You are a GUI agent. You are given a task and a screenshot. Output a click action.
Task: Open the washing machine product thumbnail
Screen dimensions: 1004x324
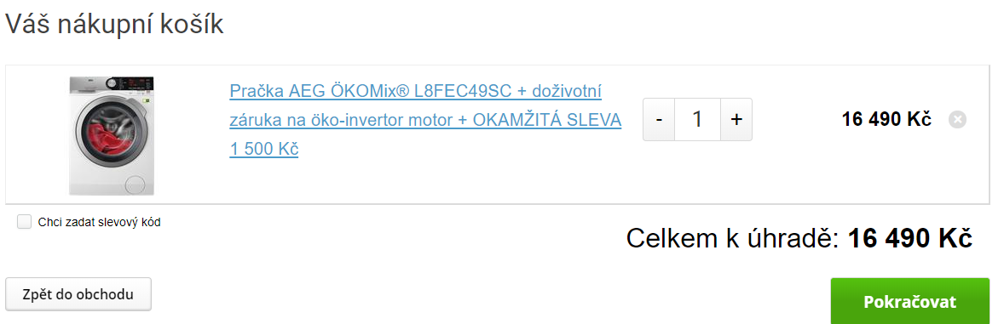tap(112, 135)
